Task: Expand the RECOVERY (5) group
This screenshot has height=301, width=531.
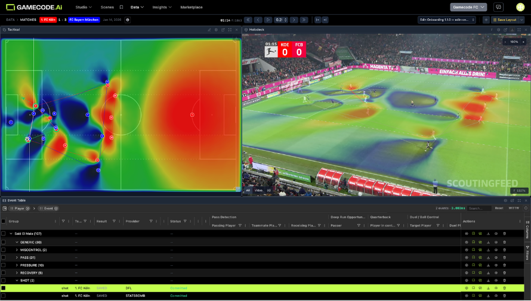Action: coord(17,272)
